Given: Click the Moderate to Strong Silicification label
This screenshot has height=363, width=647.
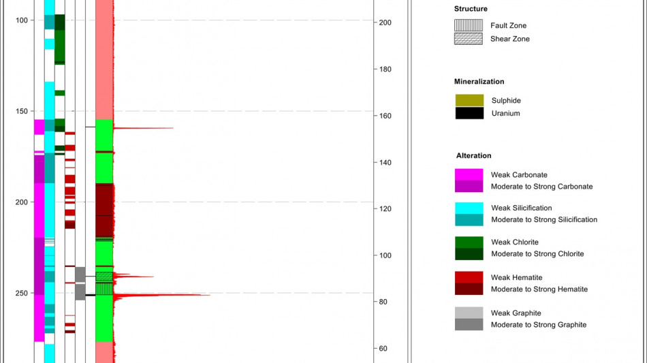Looking at the screenshot, I should (x=543, y=220).
